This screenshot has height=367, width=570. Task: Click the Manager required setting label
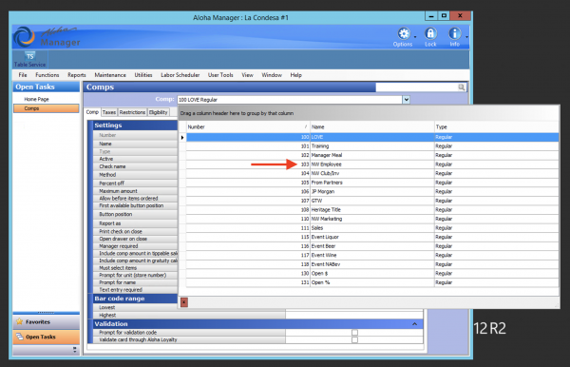pos(119,246)
